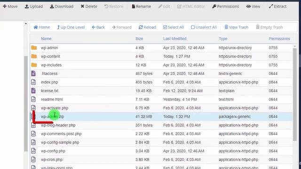This screenshot has width=301, height=169.
Task: Click the Restore toolbar option
Action: point(114,7)
